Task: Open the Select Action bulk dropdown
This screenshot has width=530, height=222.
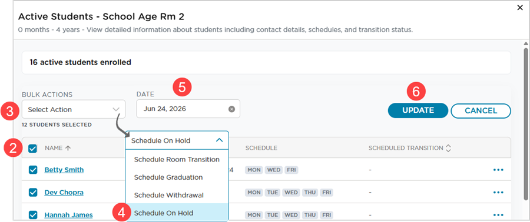Action: tap(74, 109)
